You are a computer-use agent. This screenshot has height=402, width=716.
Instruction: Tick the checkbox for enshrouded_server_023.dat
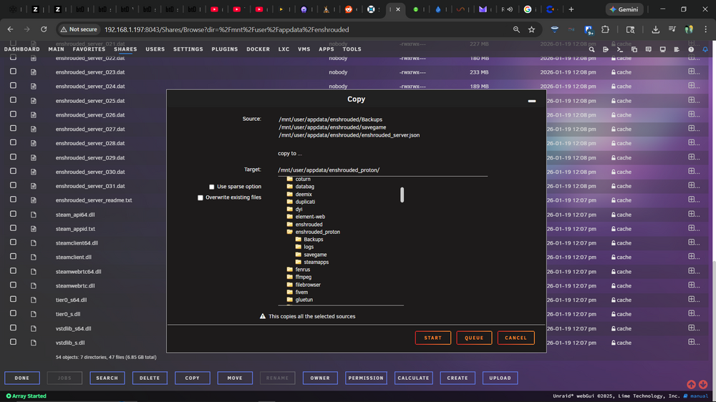(x=13, y=72)
